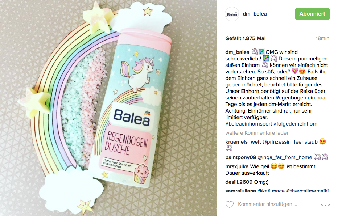Open mention @inga_far_from_home
The width and height of the screenshot is (338, 216).
(x=285, y=157)
